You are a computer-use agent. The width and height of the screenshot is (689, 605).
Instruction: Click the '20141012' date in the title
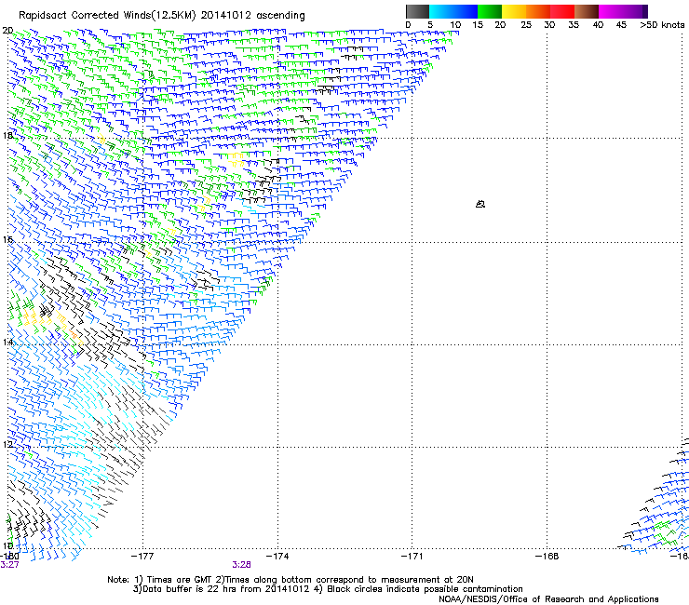point(226,15)
